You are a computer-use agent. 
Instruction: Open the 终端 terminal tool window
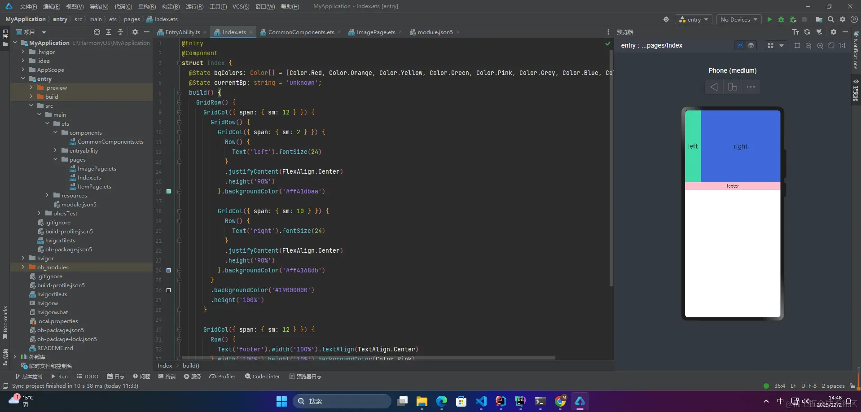pos(167,377)
